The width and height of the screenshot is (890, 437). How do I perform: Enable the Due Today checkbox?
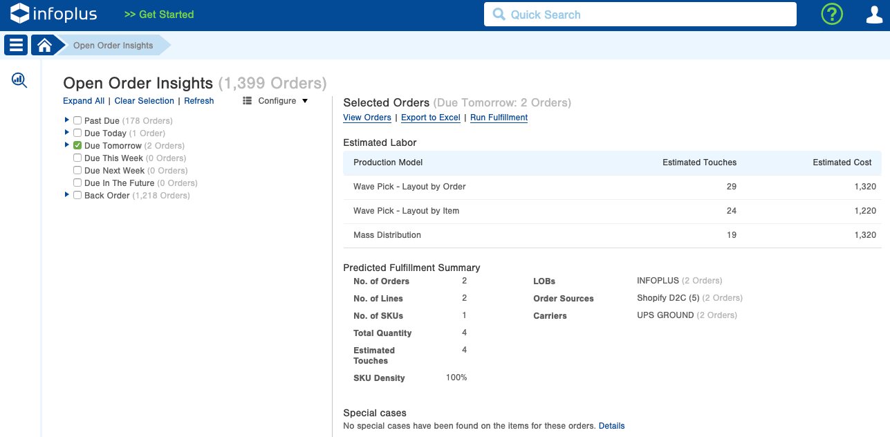[x=77, y=133]
